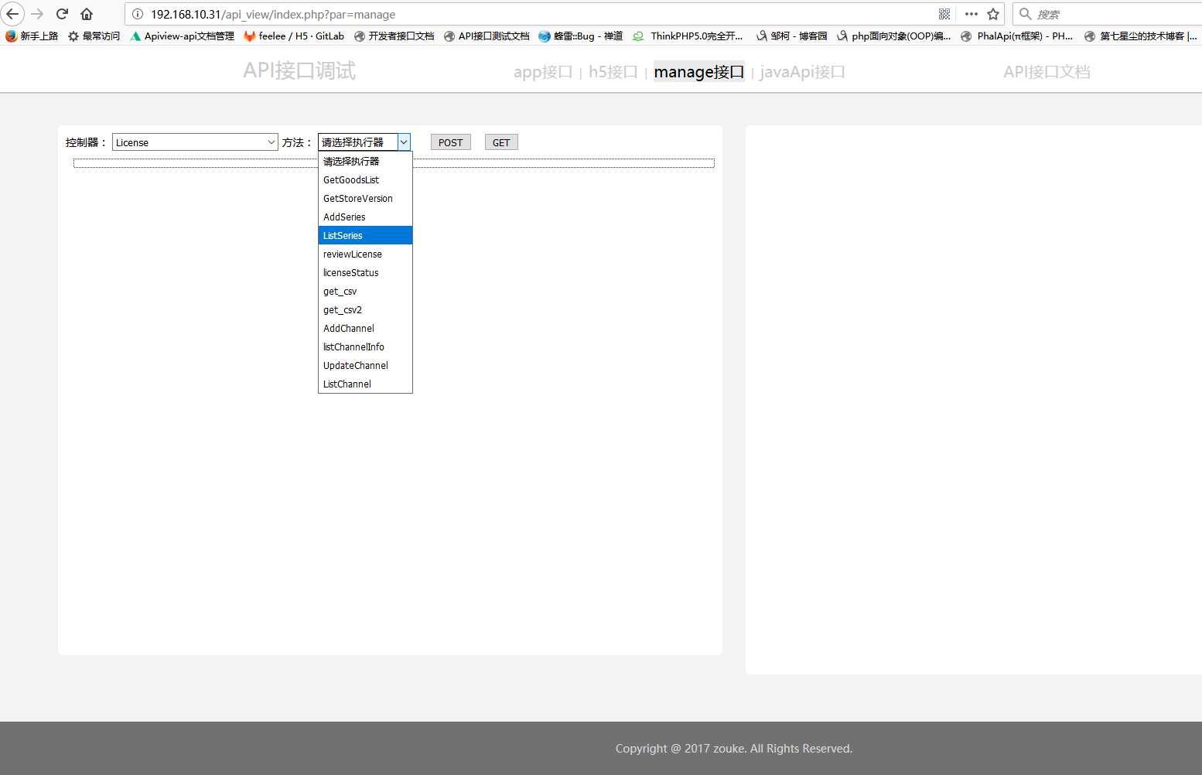This screenshot has width=1202, height=775.
Task: Select reviewLicense from the method list
Action: [365, 254]
